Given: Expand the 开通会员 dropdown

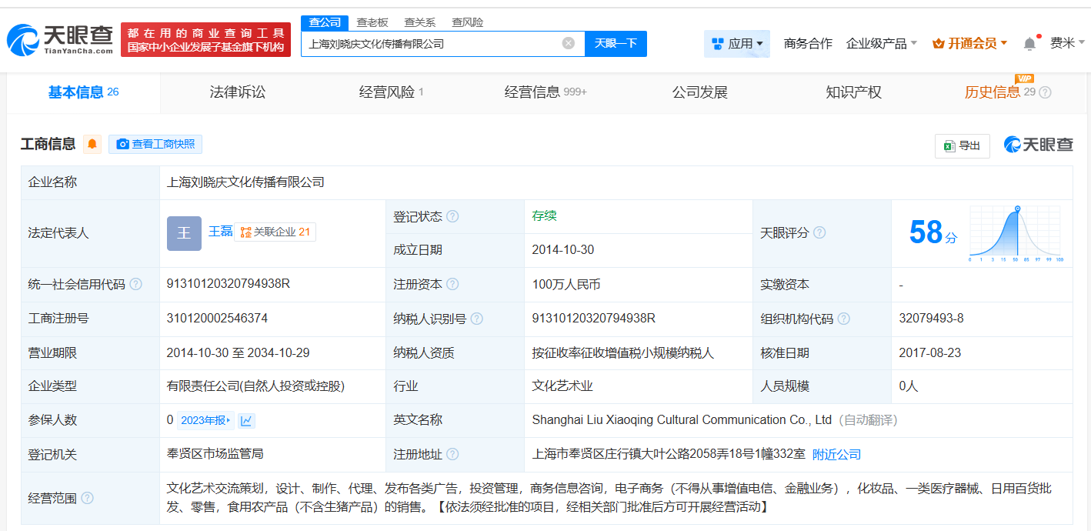Looking at the screenshot, I should (x=969, y=44).
